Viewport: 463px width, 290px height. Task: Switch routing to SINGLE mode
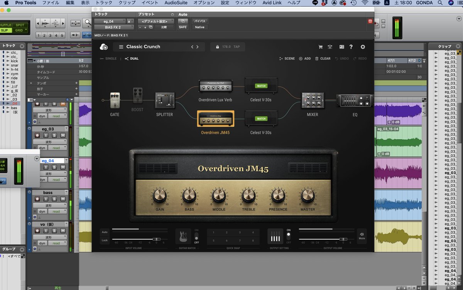pyautogui.click(x=108, y=58)
